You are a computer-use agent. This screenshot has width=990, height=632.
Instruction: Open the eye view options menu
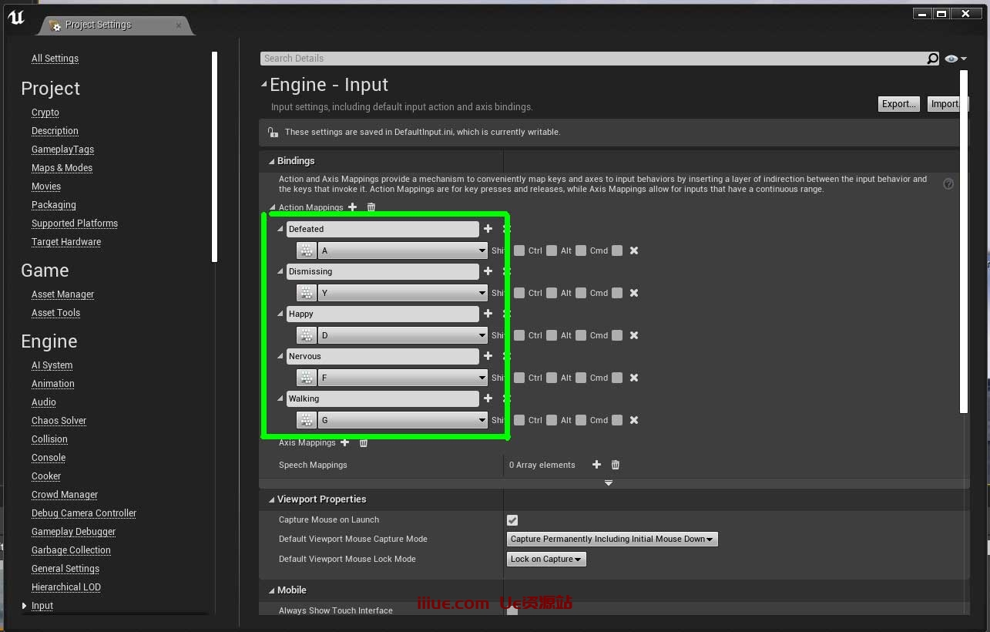955,59
